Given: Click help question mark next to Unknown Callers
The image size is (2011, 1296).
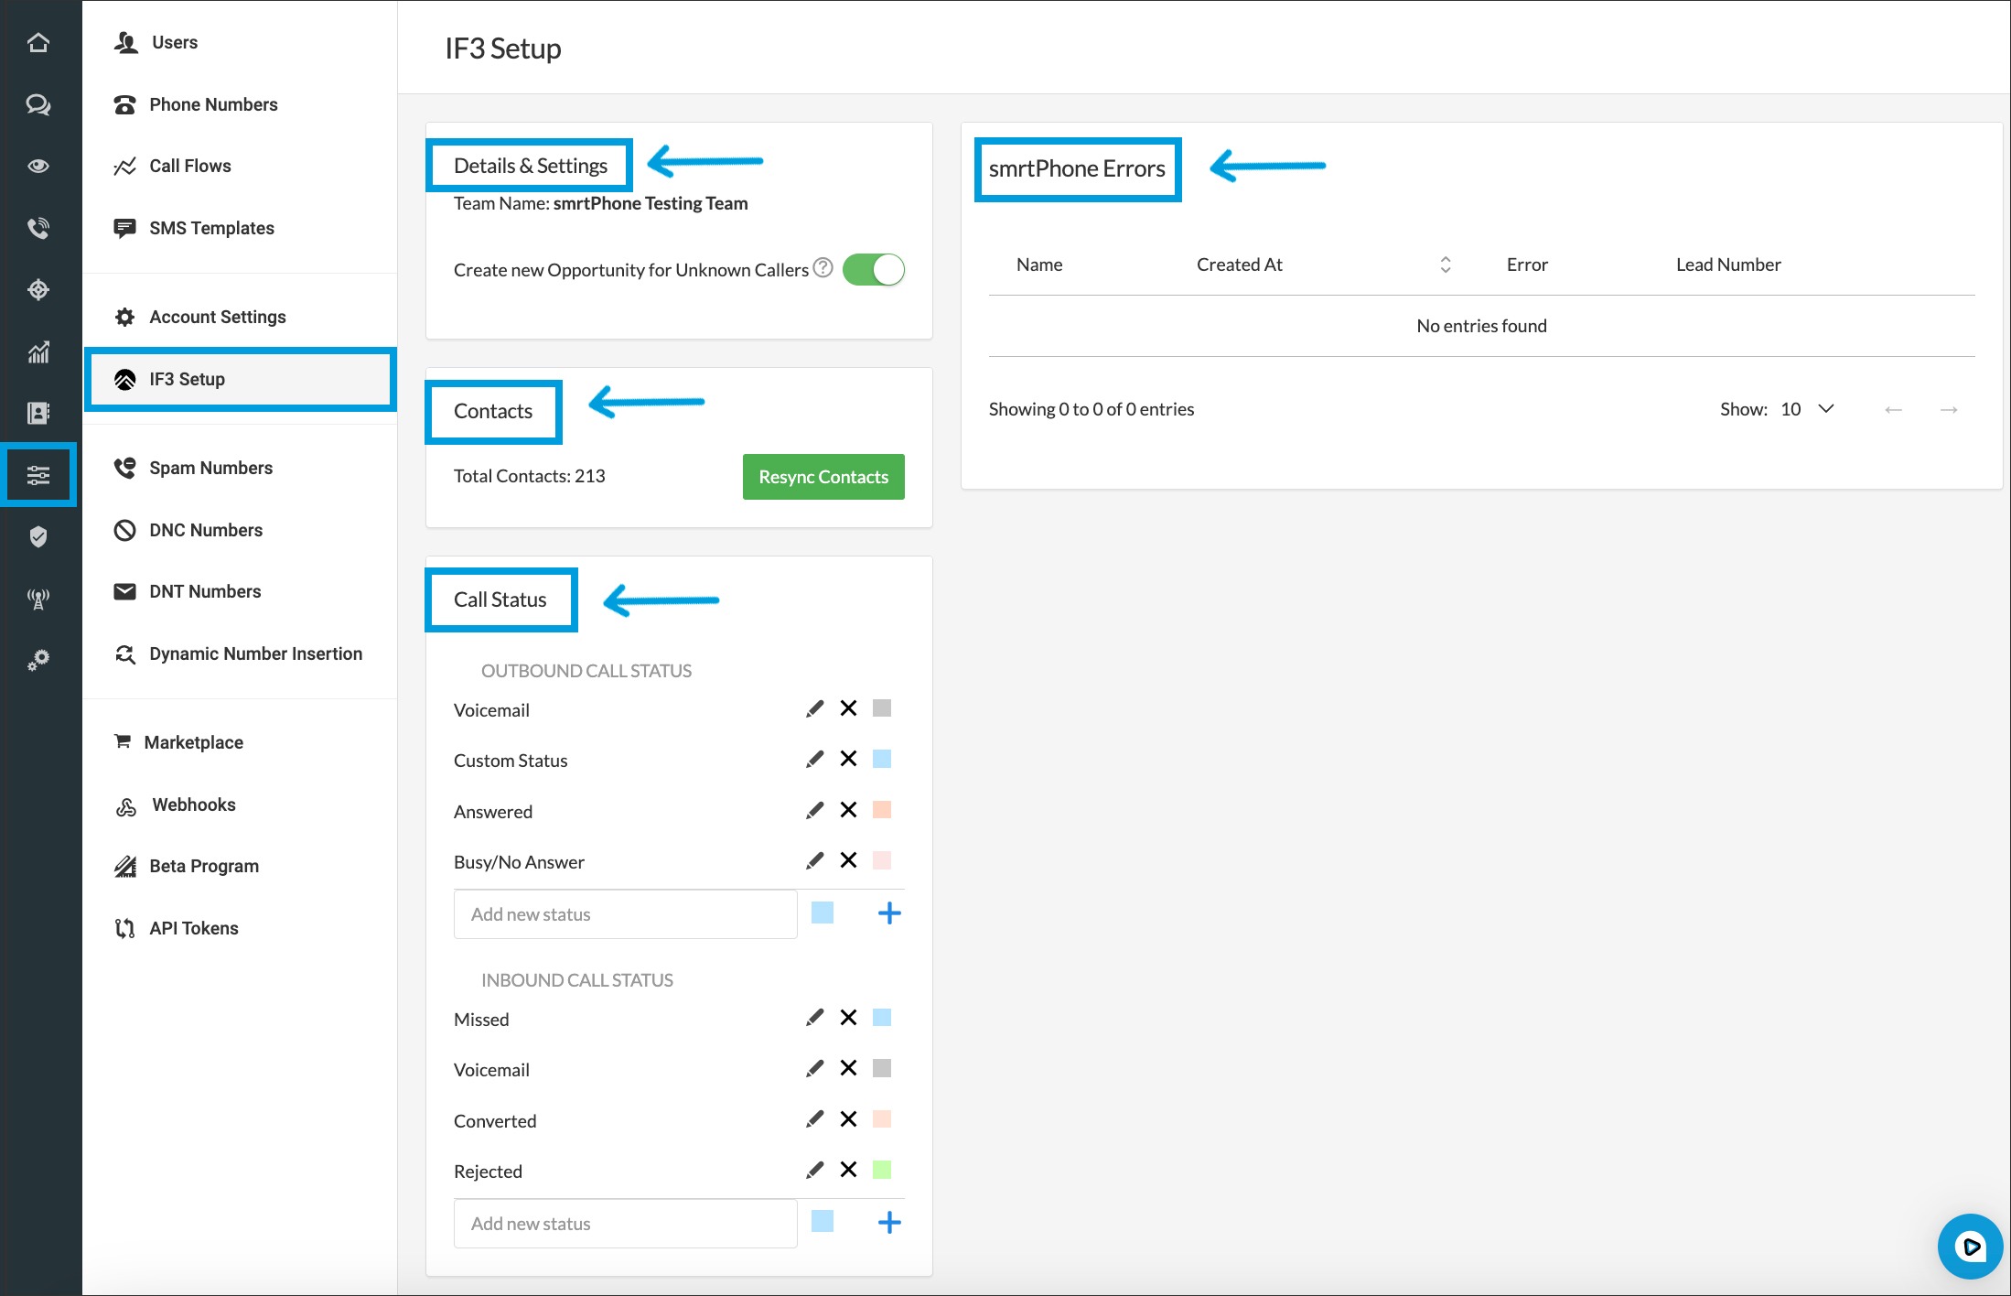Looking at the screenshot, I should pyautogui.click(x=823, y=267).
